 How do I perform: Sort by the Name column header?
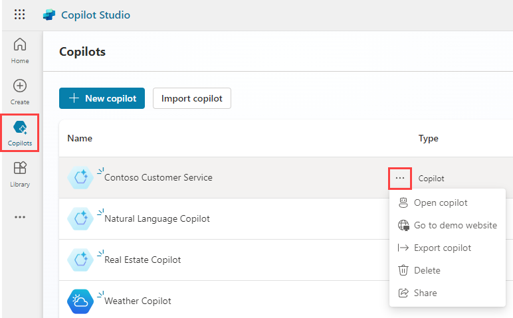coord(80,138)
